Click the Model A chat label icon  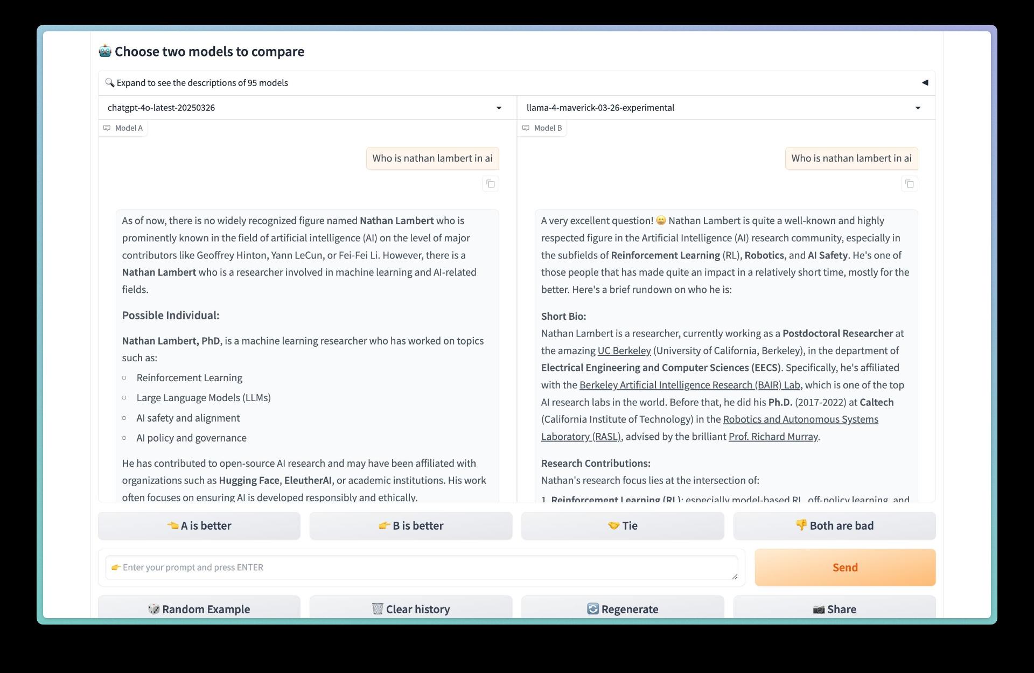[107, 128]
